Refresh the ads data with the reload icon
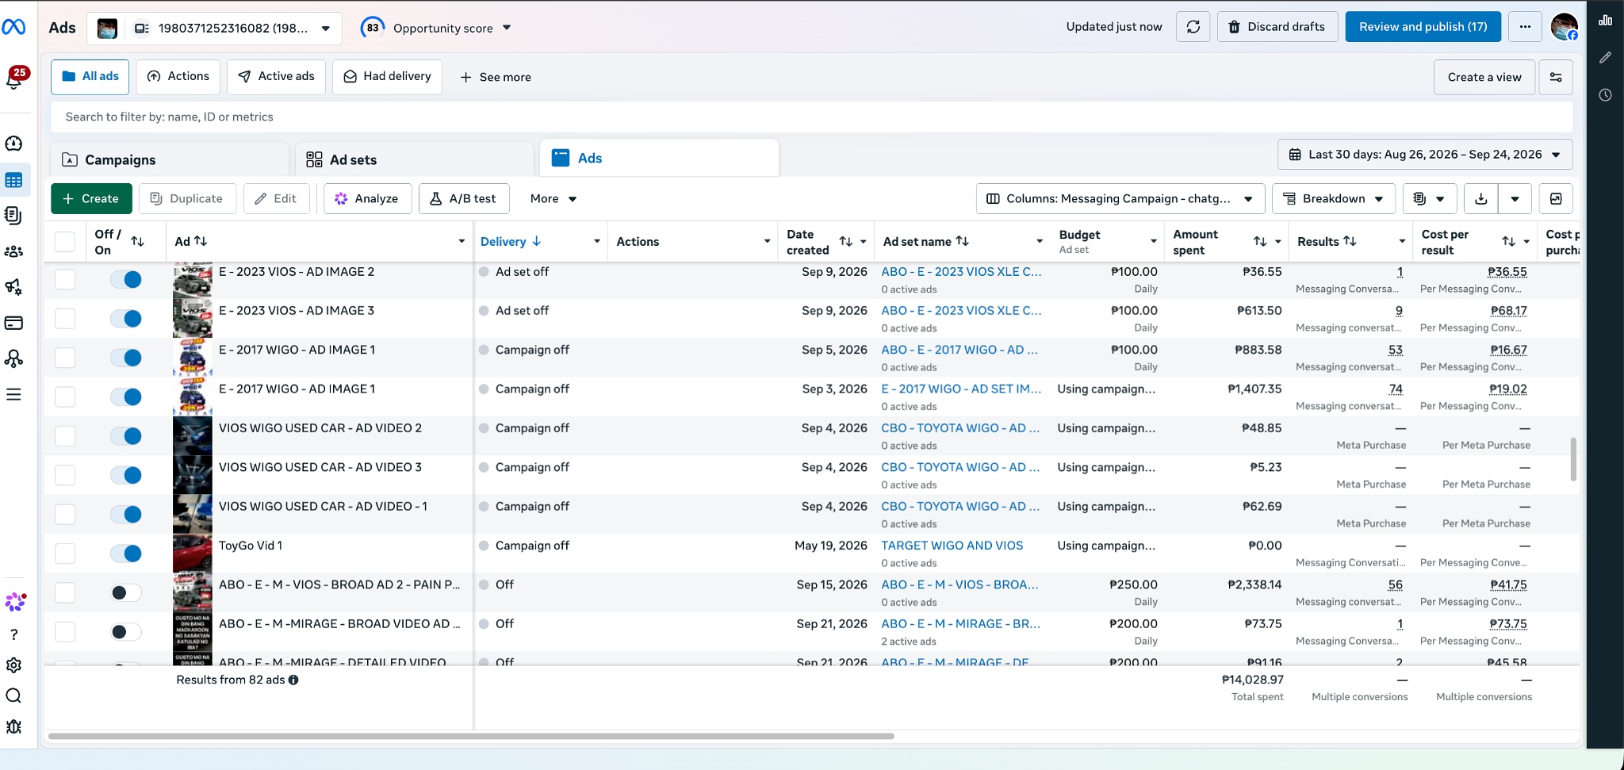Image resolution: width=1624 pixels, height=770 pixels. [1193, 27]
